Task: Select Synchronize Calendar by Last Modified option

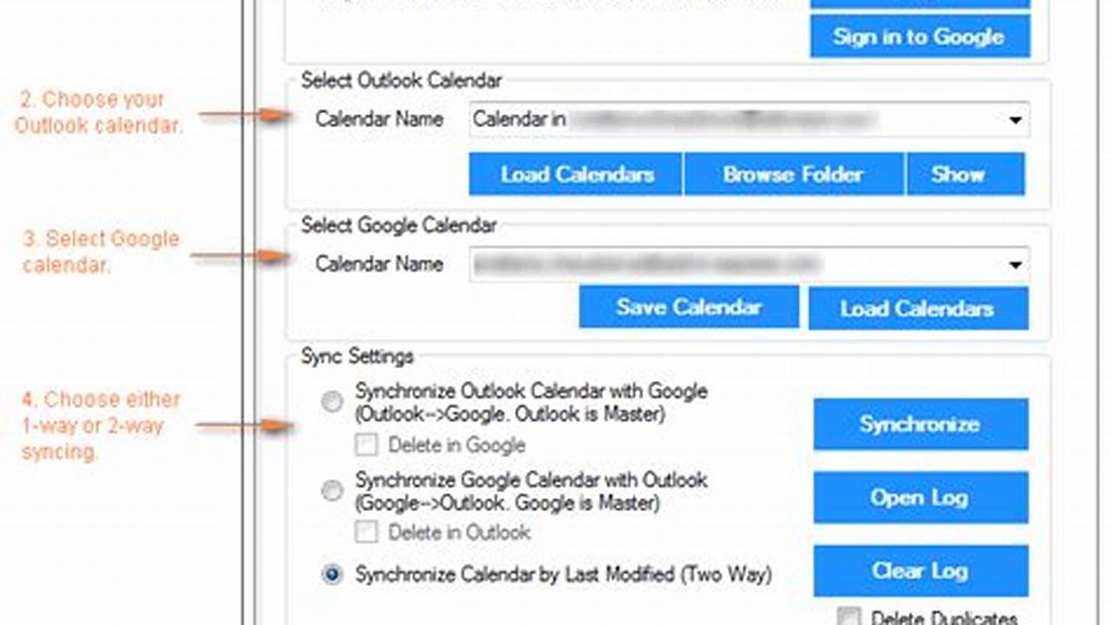Action: pos(332,574)
